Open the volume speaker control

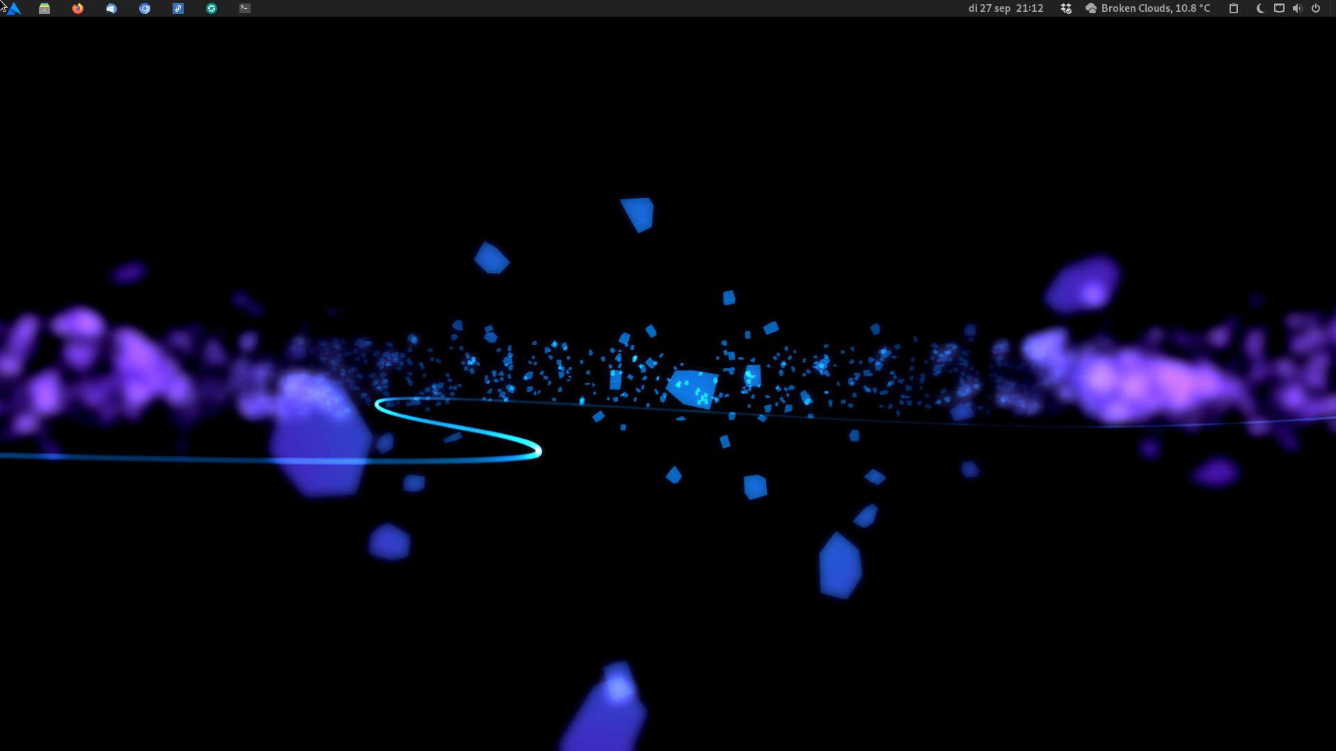(1297, 8)
